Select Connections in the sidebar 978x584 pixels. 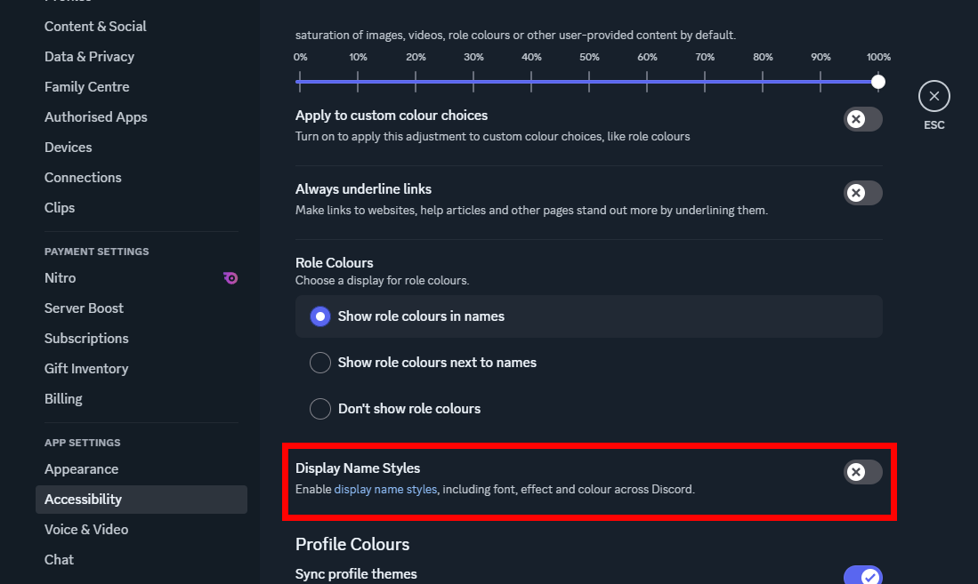point(83,178)
